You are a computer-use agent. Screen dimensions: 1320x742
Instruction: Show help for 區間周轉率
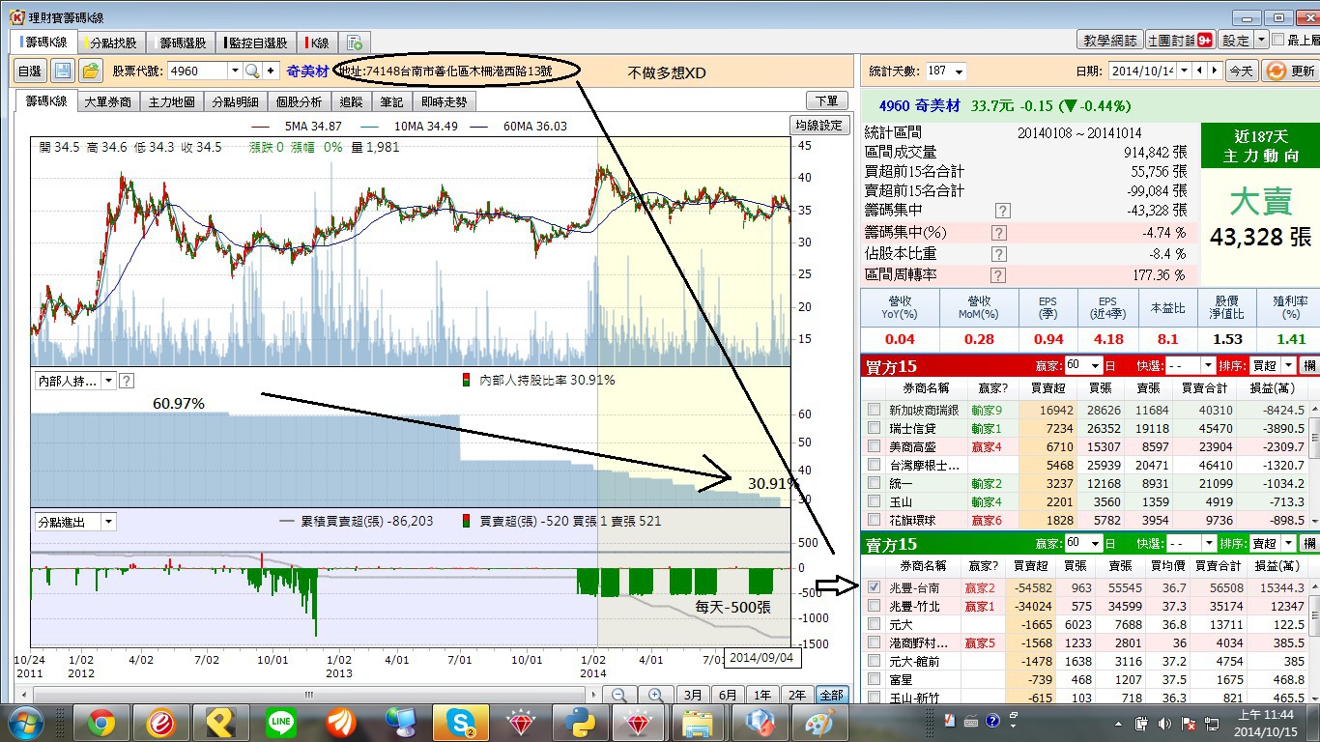999,275
